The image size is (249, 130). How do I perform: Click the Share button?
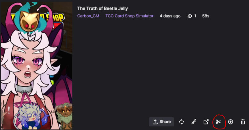[161, 122]
